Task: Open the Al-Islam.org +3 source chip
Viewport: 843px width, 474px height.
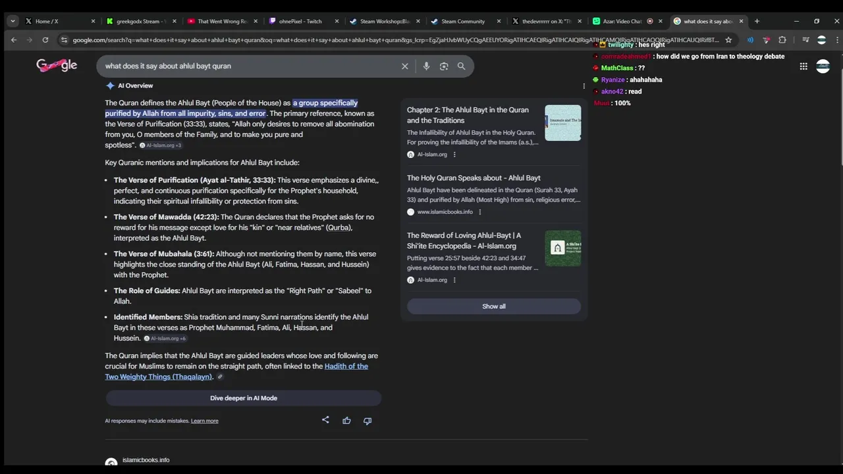Action: click(161, 145)
